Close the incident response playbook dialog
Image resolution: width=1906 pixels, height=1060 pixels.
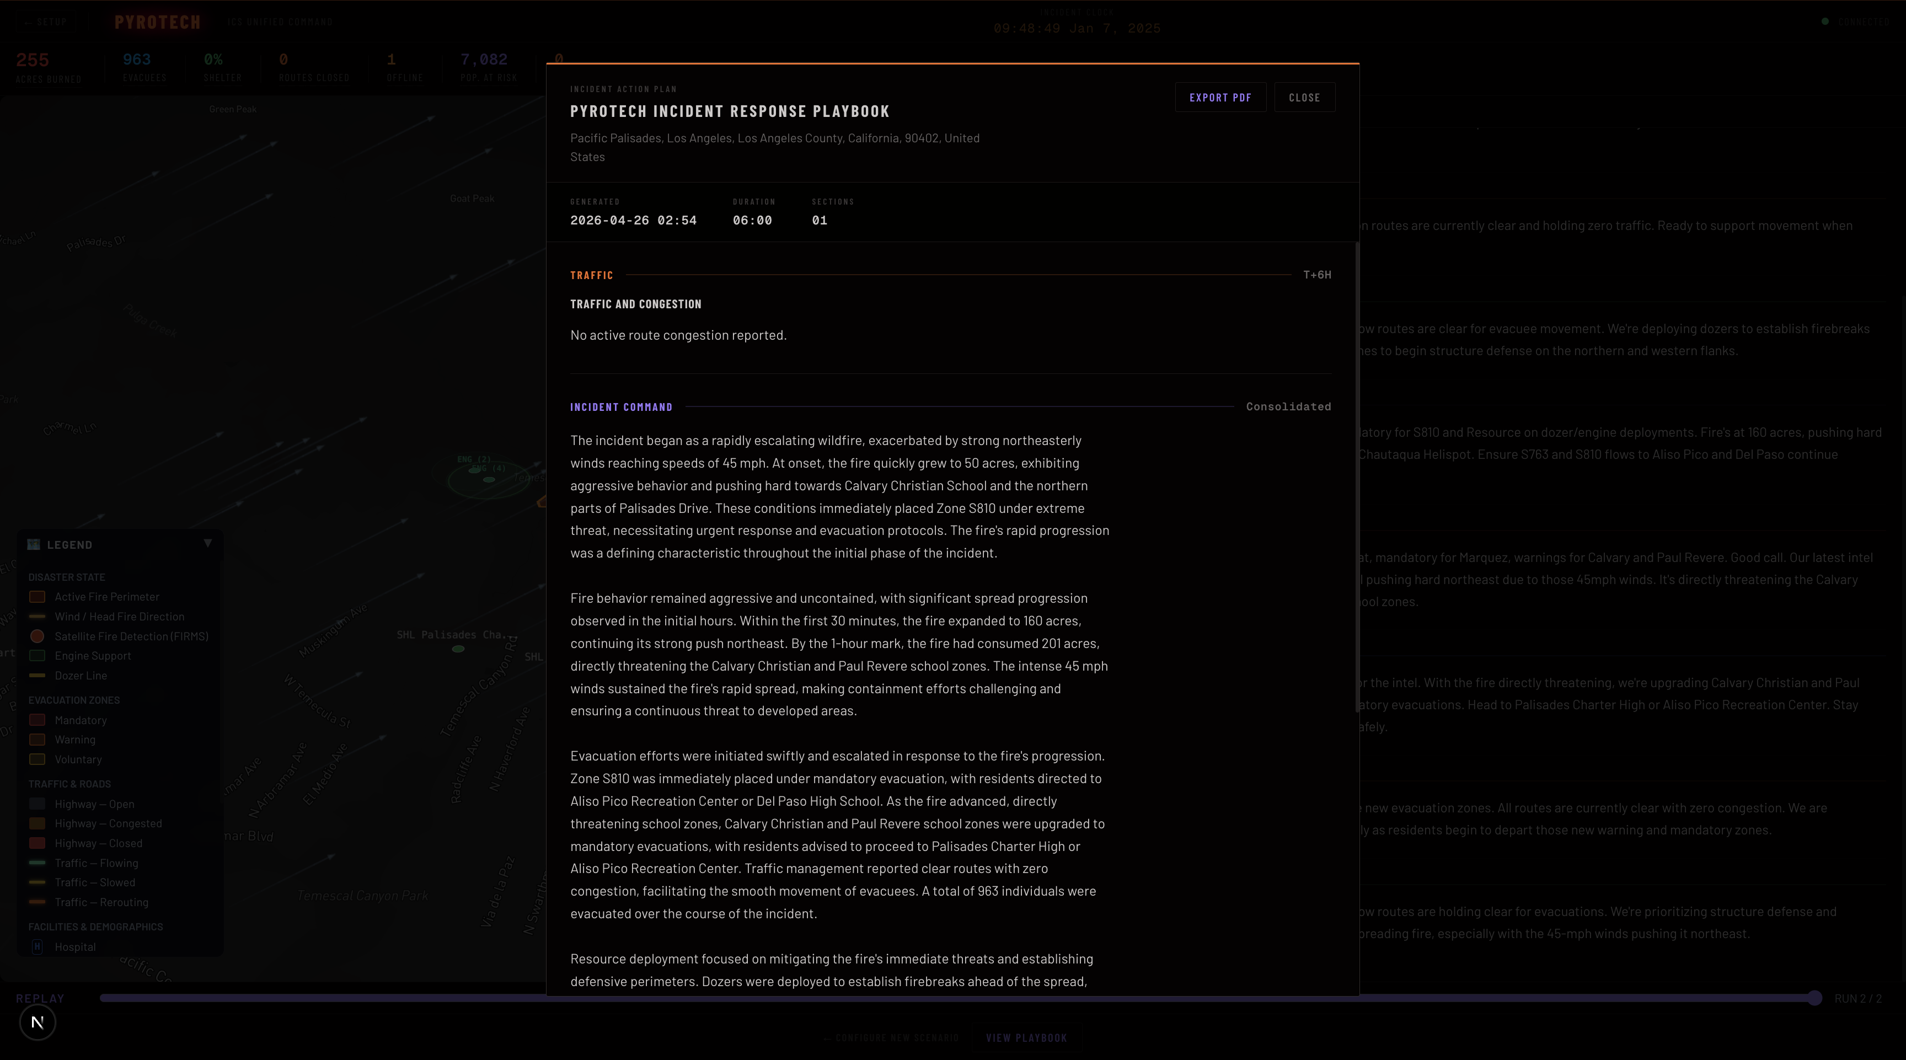[1304, 98]
